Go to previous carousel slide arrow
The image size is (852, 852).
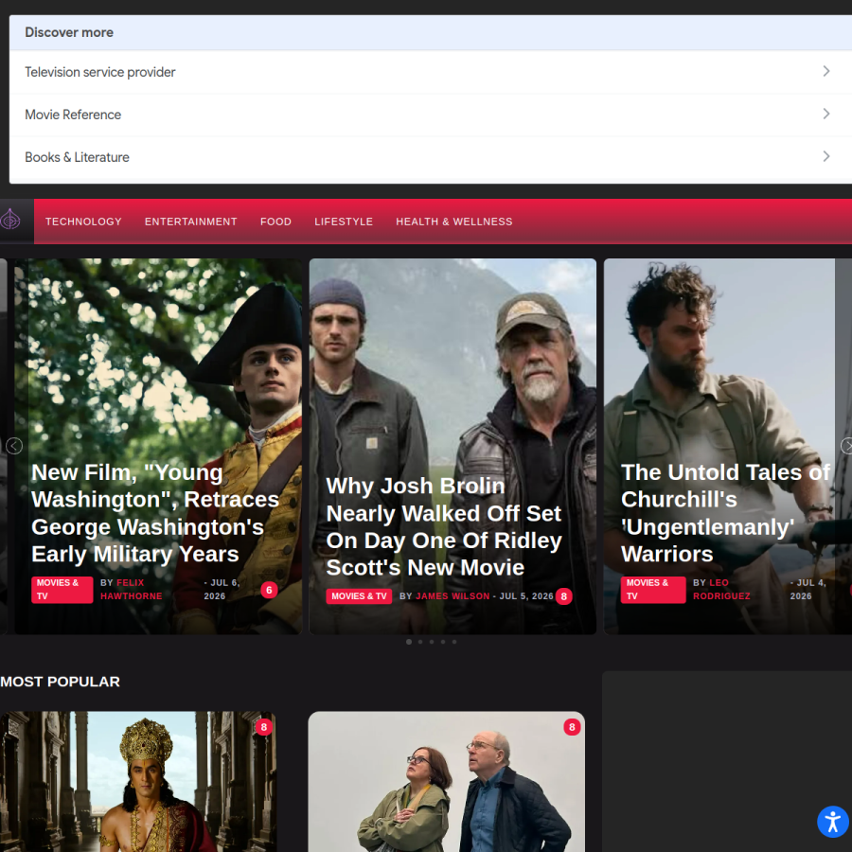pos(14,446)
